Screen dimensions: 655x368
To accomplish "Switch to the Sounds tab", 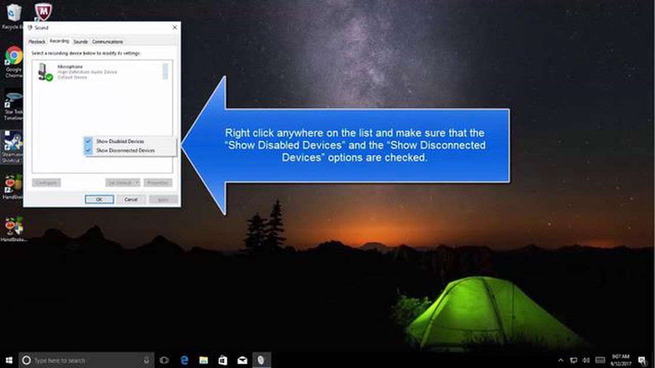I will (80, 42).
